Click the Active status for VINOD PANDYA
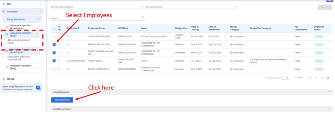 (x=319, y=61)
